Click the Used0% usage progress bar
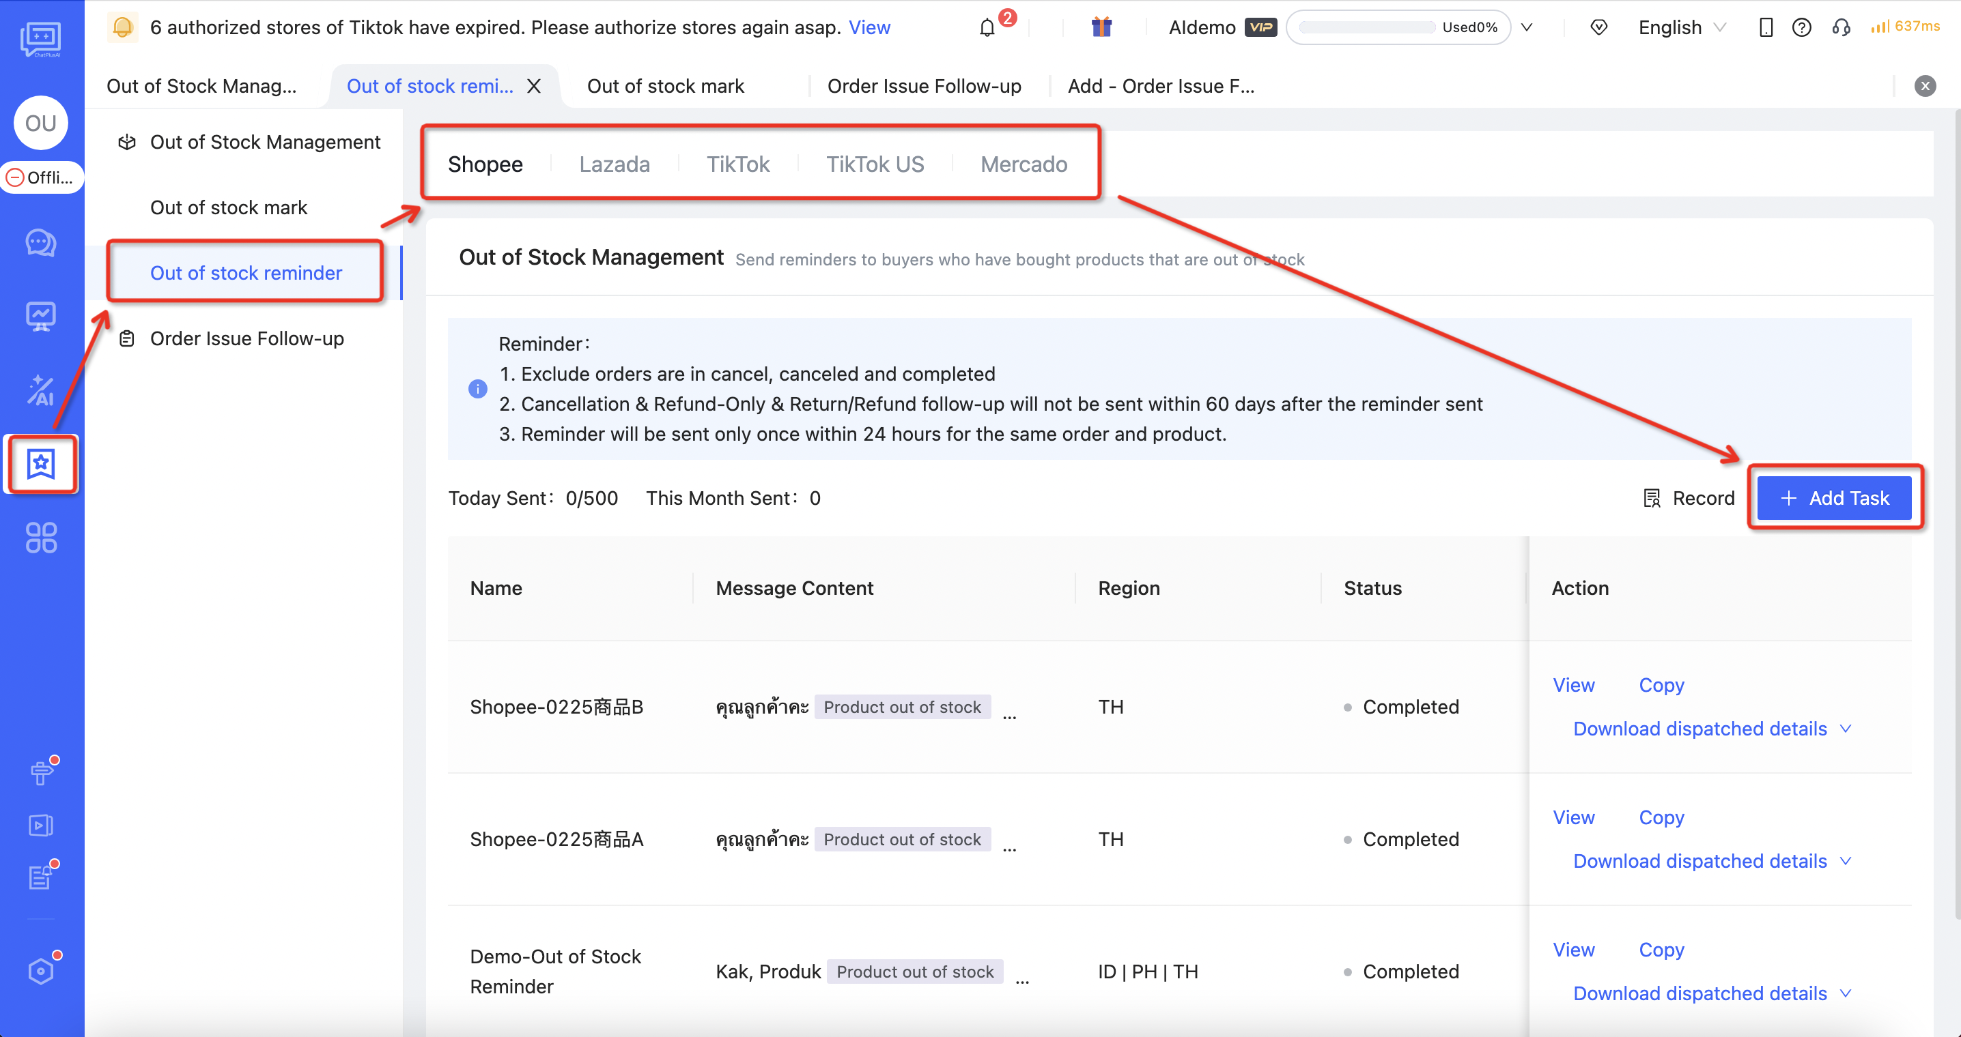Viewport: 1961px width, 1037px height. pyautogui.click(x=1398, y=27)
